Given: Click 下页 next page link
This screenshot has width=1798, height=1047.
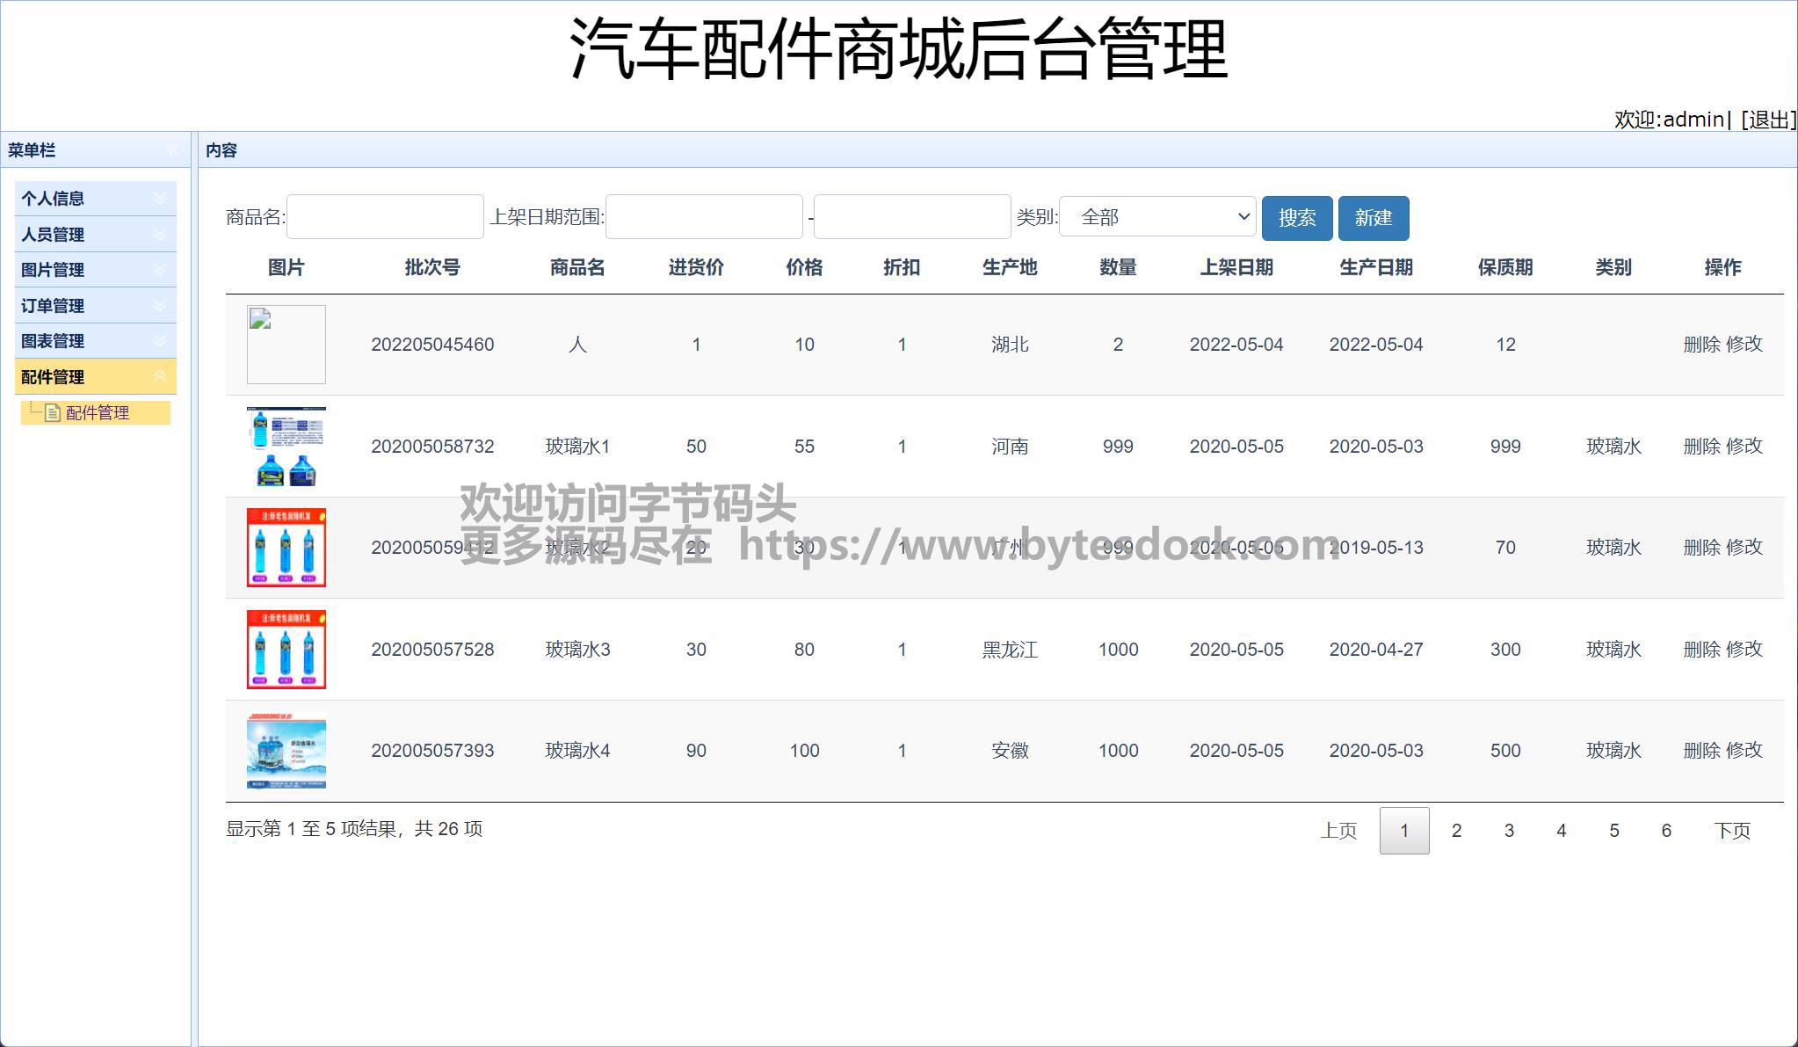Looking at the screenshot, I should tap(1731, 831).
